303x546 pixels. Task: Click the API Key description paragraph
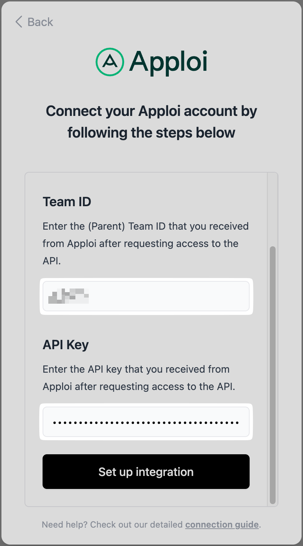[139, 378]
